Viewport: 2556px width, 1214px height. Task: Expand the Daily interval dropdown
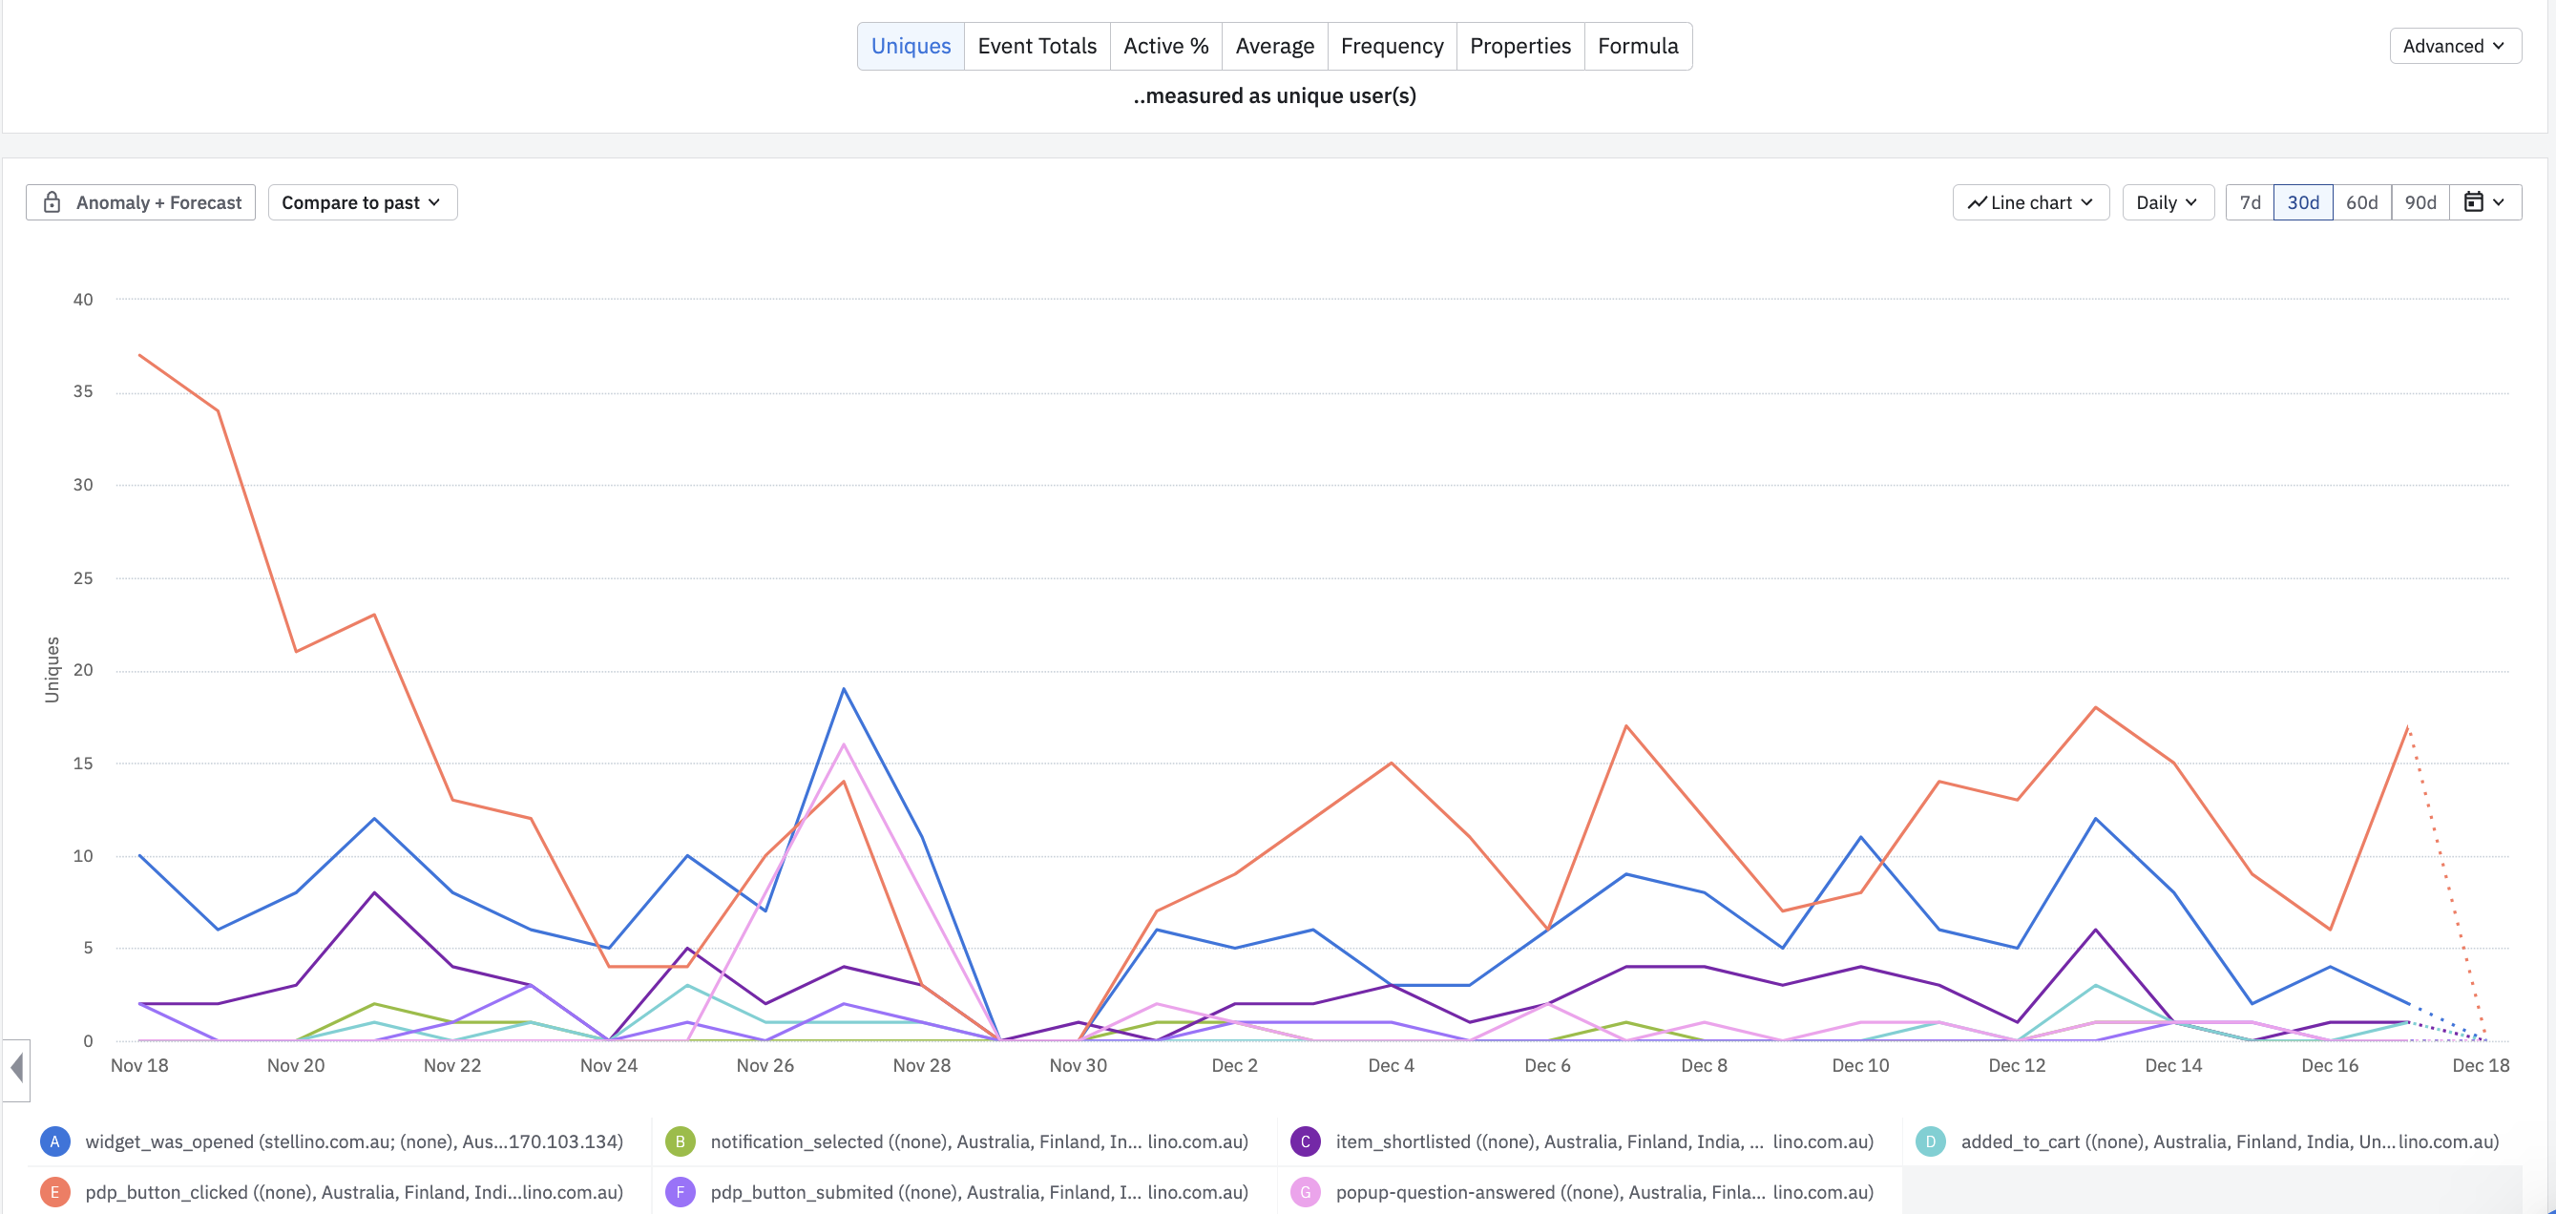click(x=2167, y=202)
